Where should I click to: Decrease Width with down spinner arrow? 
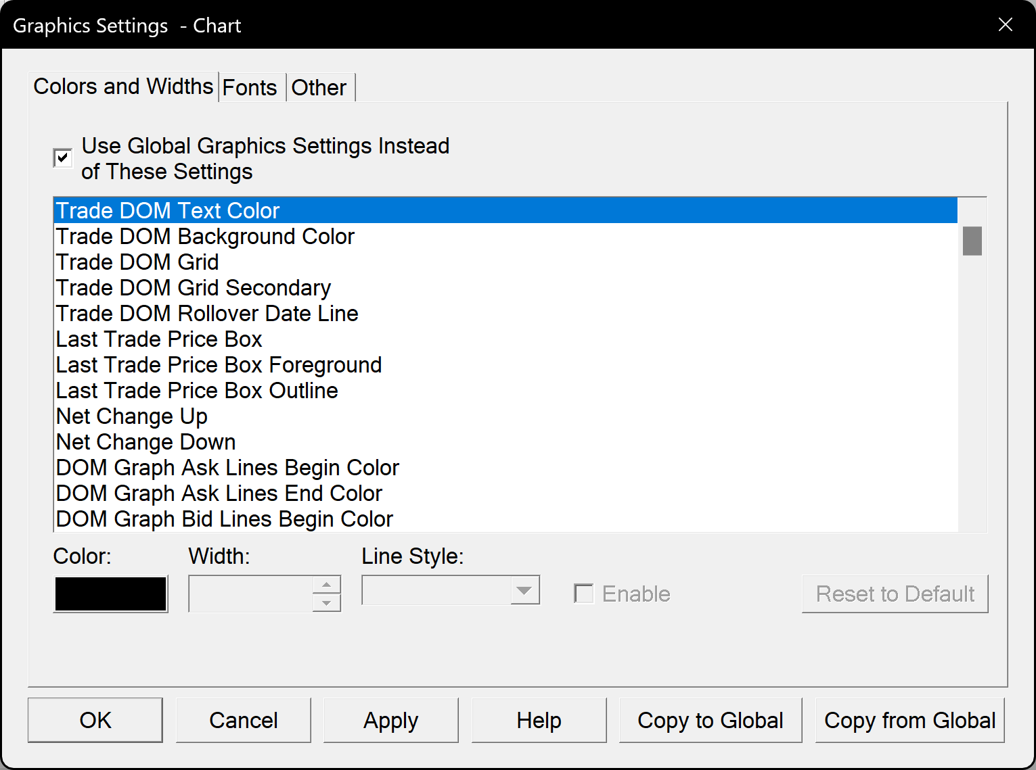327,602
